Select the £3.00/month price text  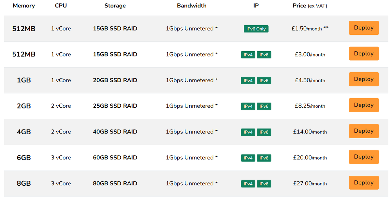(x=310, y=55)
